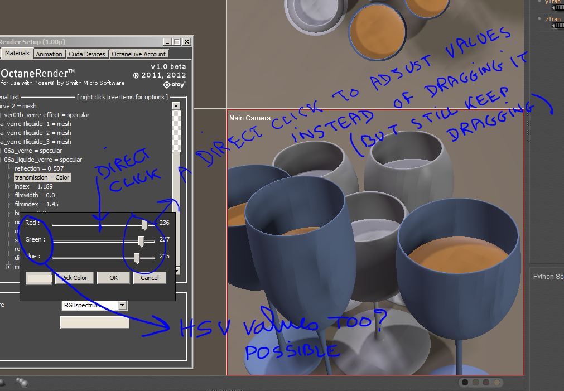This screenshot has width=564, height=391.
Task: Click the color preview swatch in the dialog
Action: 39,278
